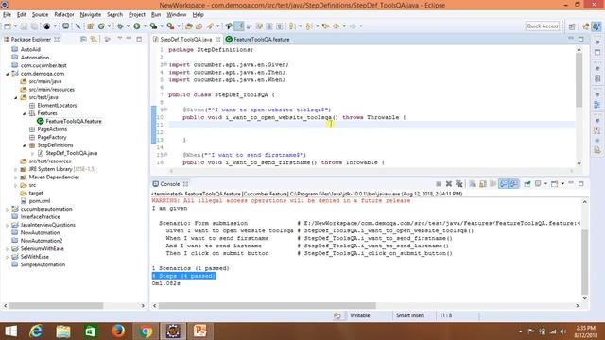Image resolution: width=605 pixels, height=340 pixels.
Task: Click the Previous Annotation toolbar icon
Action: pos(308,26)
